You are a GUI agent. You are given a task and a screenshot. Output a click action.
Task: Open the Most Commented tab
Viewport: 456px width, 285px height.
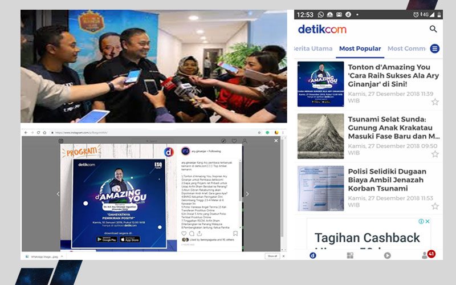coord(406,49)
